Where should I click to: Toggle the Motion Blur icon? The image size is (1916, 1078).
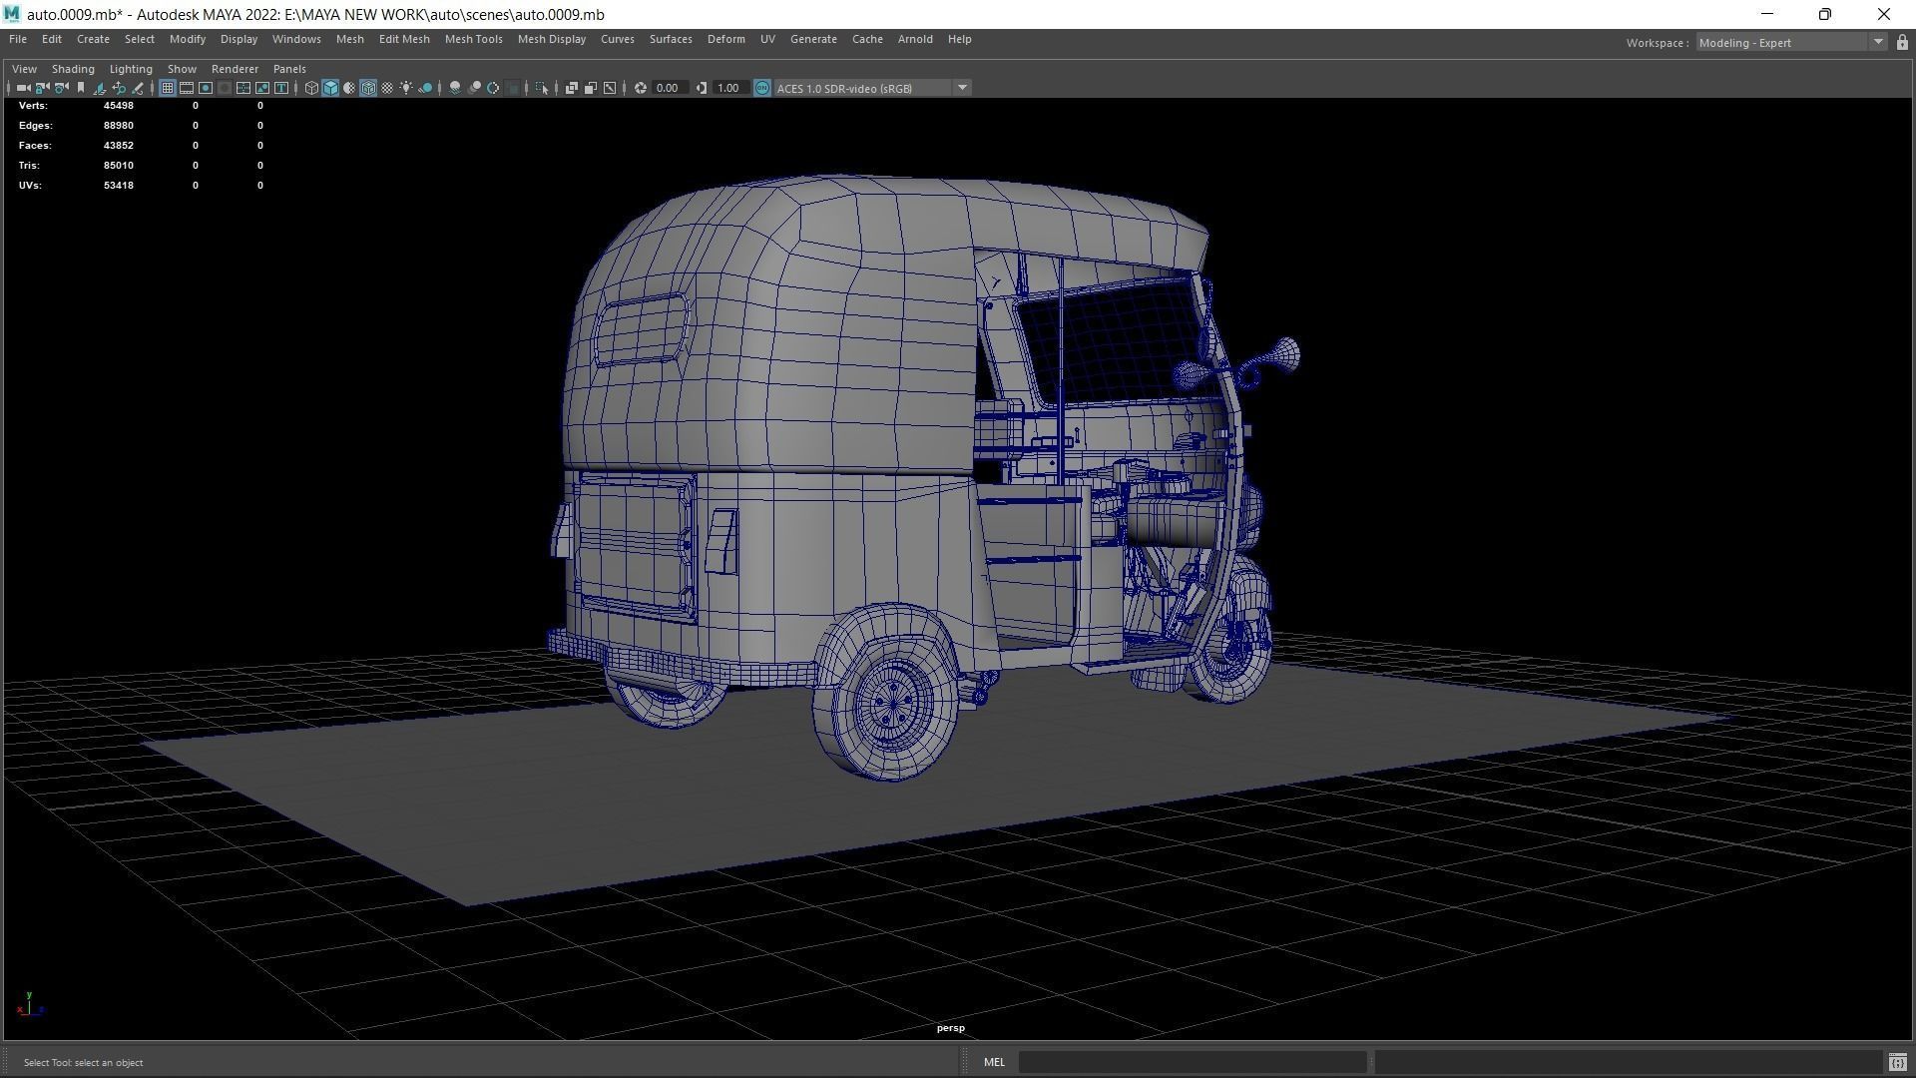tap(474, 88)
